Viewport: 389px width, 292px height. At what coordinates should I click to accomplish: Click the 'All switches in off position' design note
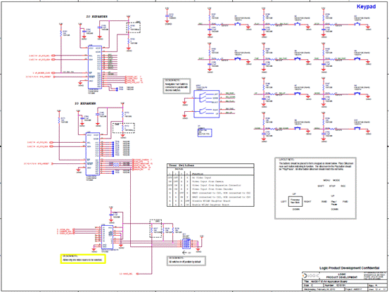click(186, 261)
